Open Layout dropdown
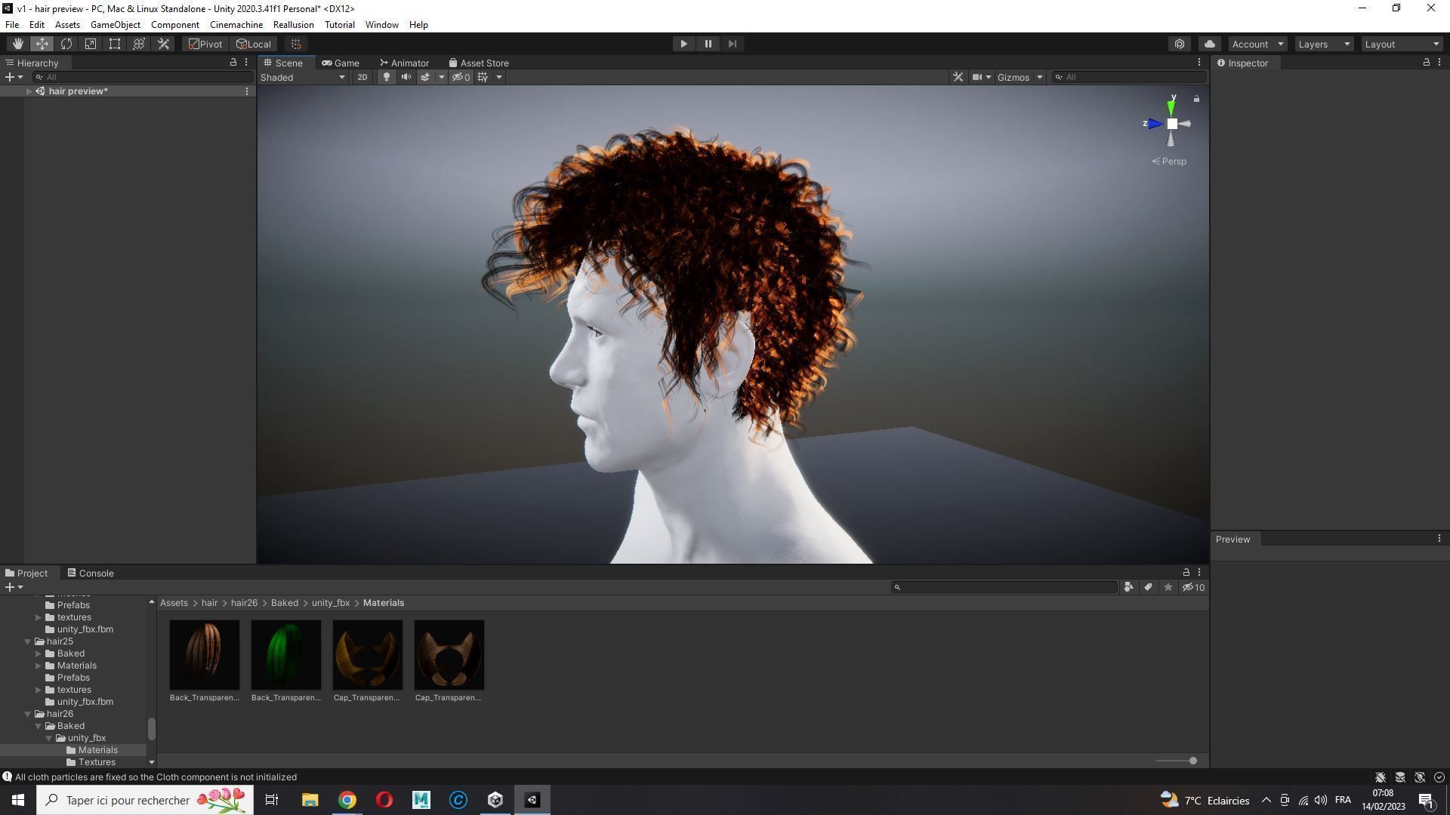The height and width of the screenshot is (815, 1450). click(x=1402, y=44)
